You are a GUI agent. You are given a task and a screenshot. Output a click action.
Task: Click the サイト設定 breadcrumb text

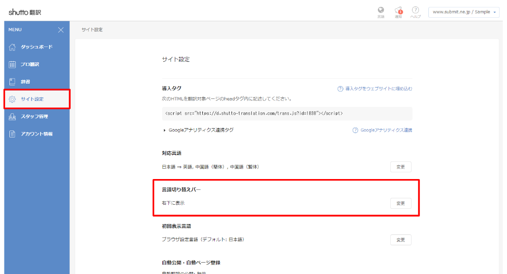coord(92,30)
